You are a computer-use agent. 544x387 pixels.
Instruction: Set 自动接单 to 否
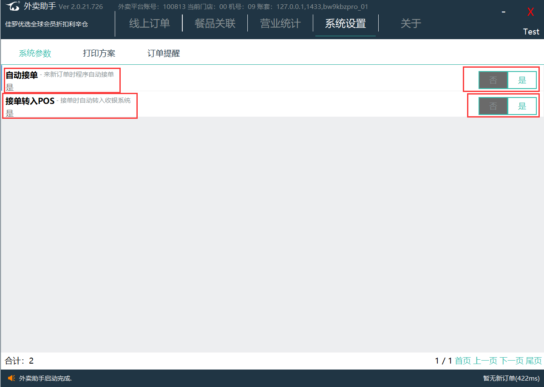[493, 80]
